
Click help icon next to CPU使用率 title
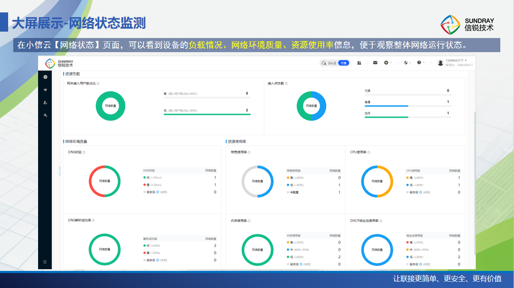(x=368, y=152)
